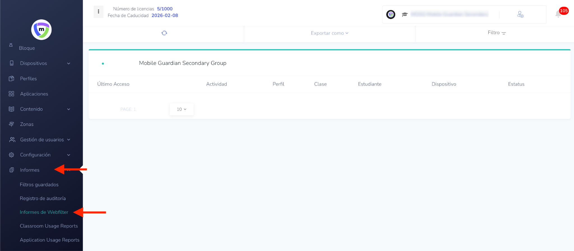
Task: Click the Zonas signpost icon
Action: (11, 124)
